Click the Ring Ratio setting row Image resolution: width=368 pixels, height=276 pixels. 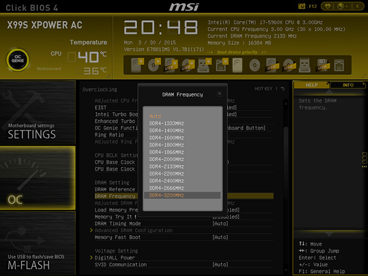[x=184, y=135]
